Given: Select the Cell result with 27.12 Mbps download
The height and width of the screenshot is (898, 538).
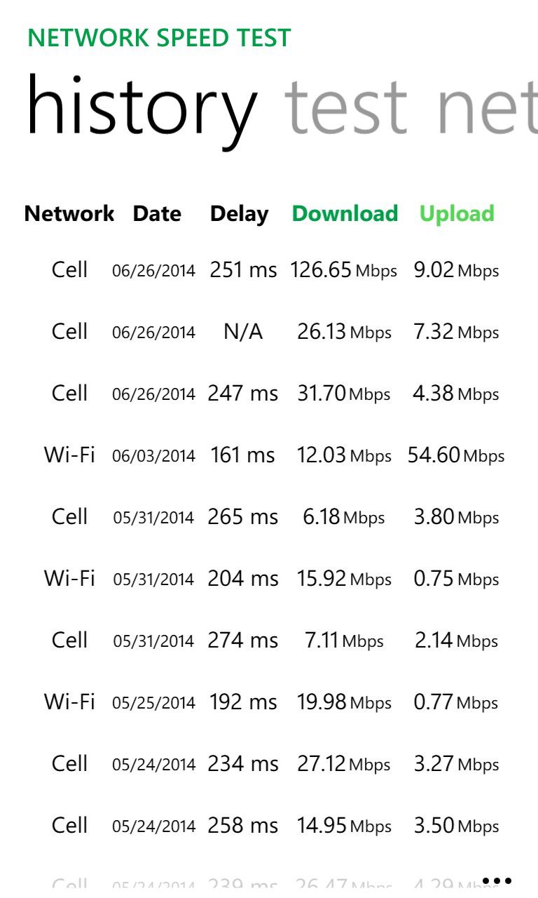Looking at the screenshot, I should [343, 764].
